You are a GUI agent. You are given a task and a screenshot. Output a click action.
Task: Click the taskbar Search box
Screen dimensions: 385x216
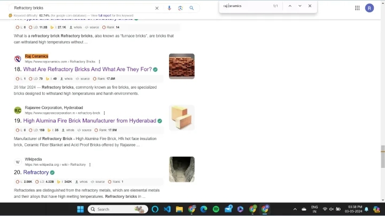(x=118, y=210)
